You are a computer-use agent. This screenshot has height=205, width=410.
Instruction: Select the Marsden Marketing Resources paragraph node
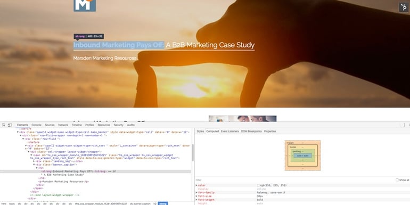64,182
